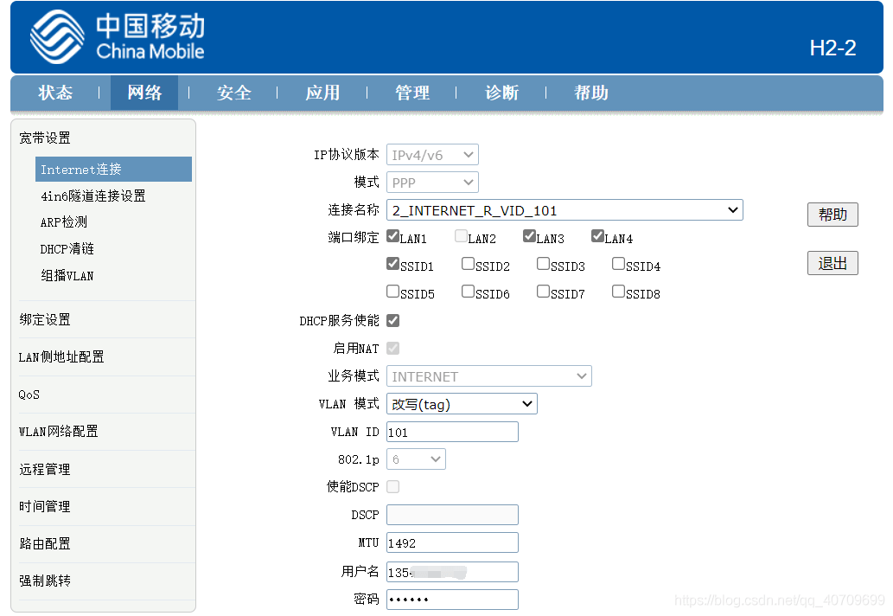
Task: Open the VLAN 模式 dropdown
Action: pyautogui.click(x=462, y=404)
